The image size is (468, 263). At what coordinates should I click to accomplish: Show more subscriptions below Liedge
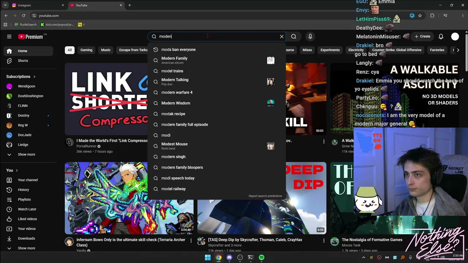(29, 155)
